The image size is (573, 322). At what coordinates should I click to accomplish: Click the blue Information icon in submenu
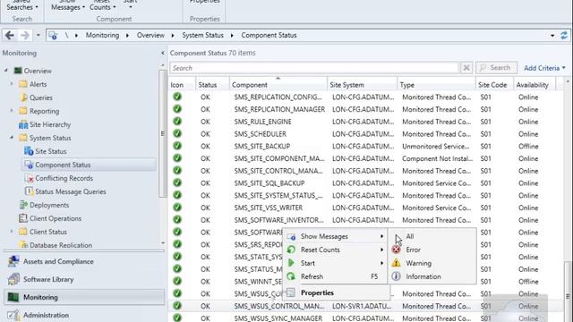(x=396, y=276)
